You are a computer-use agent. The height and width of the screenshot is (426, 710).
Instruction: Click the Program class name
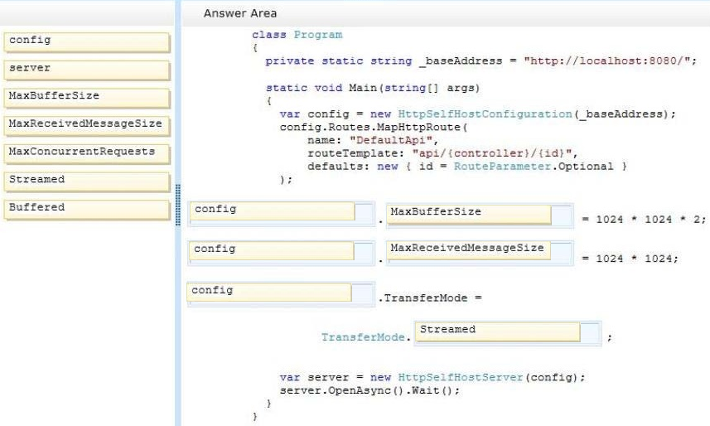[318, 35]
